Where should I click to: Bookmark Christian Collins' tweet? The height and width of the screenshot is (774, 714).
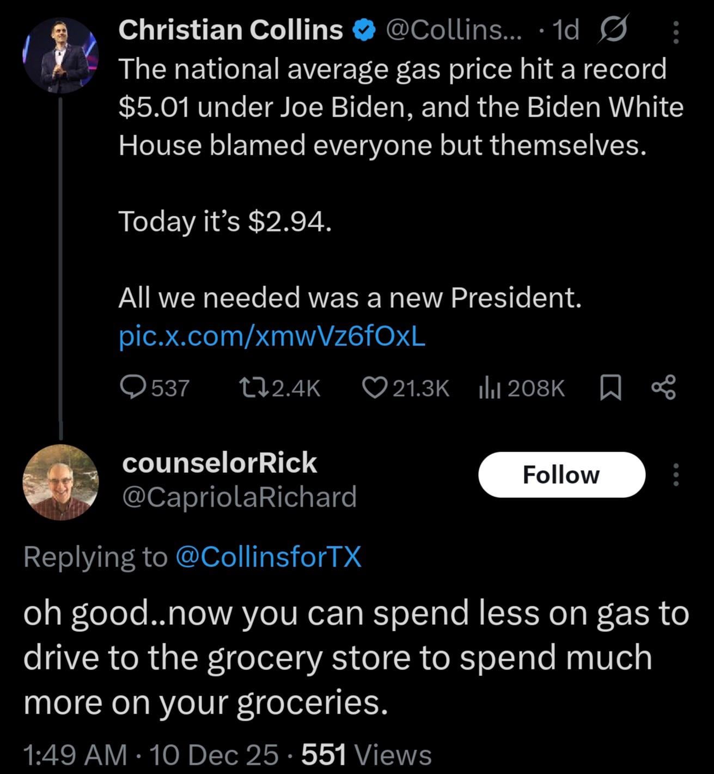[x=611, y=388]
